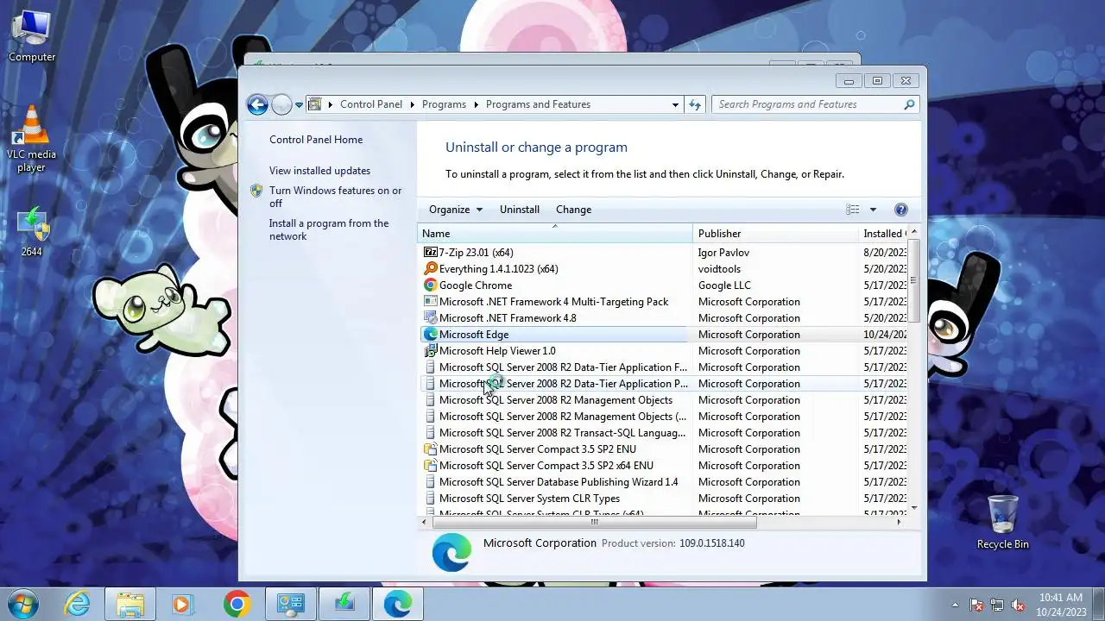Screen dimensions: 1105x621
Task: Click the Forward navigation arrow
Action: pyautogui.click(x=281, y=104)
